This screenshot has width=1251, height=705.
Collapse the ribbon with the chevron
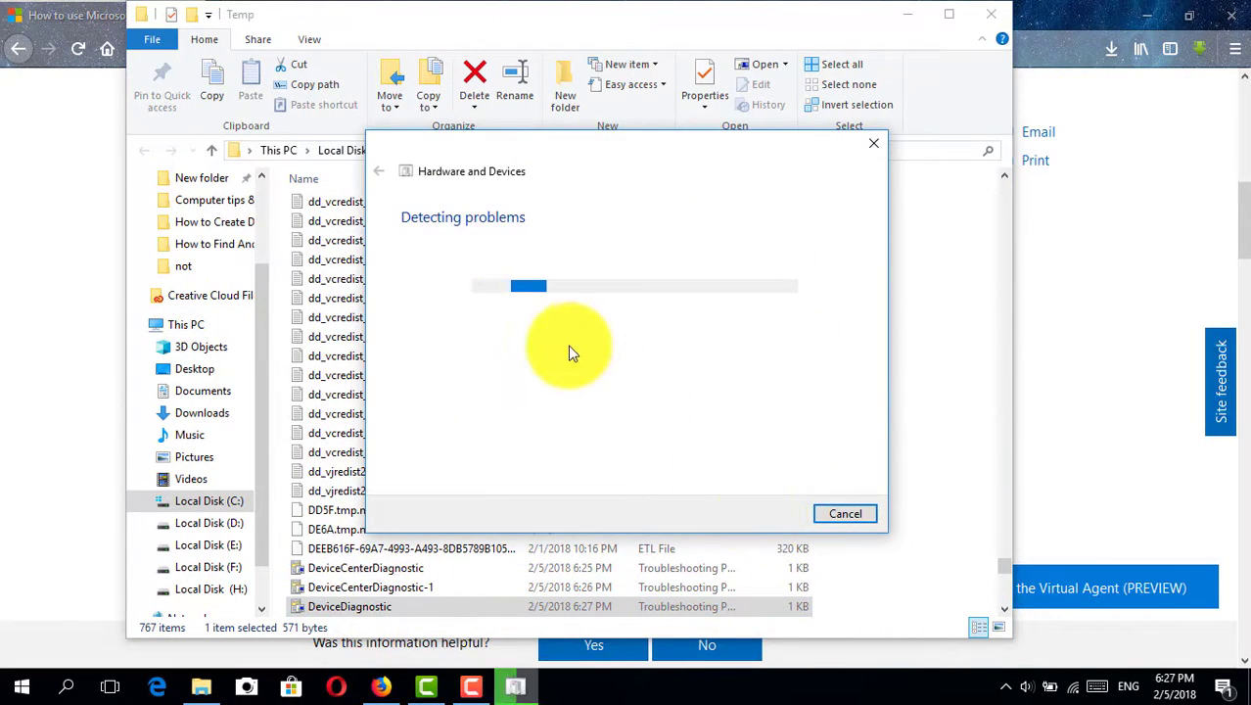tap(982, 39)
